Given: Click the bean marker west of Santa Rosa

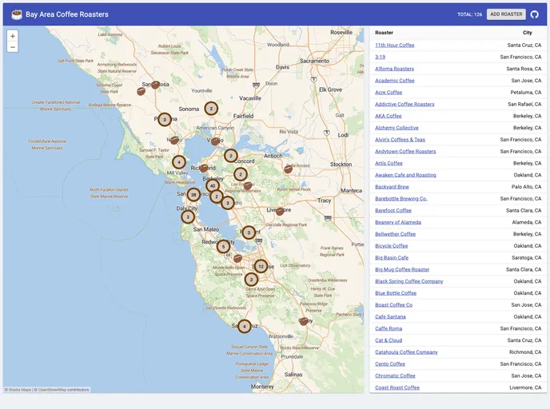Looking at the screenshot, I should click(141, 92).
